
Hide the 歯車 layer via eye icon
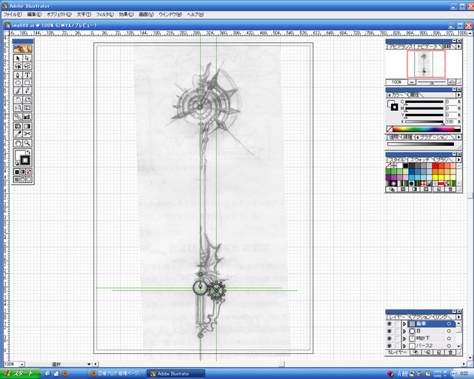point(390,324)
